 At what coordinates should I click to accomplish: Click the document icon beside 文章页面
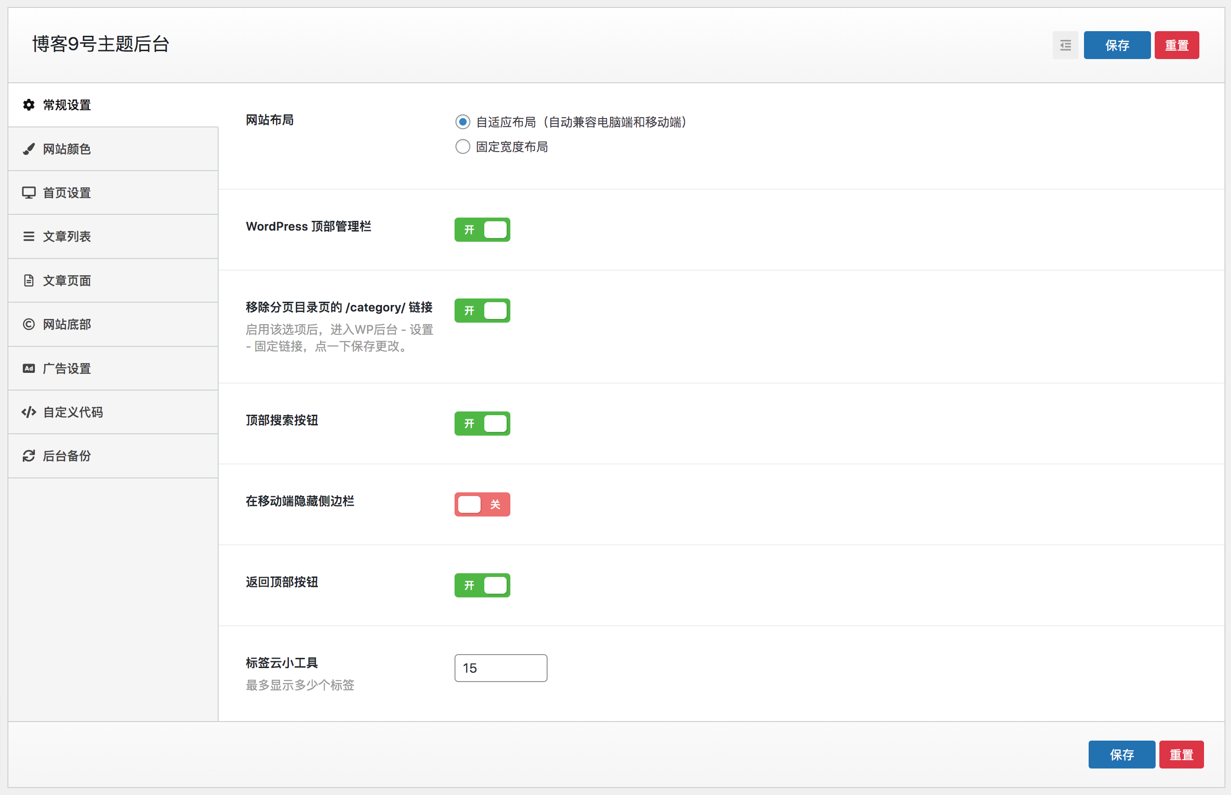[29, 280]
